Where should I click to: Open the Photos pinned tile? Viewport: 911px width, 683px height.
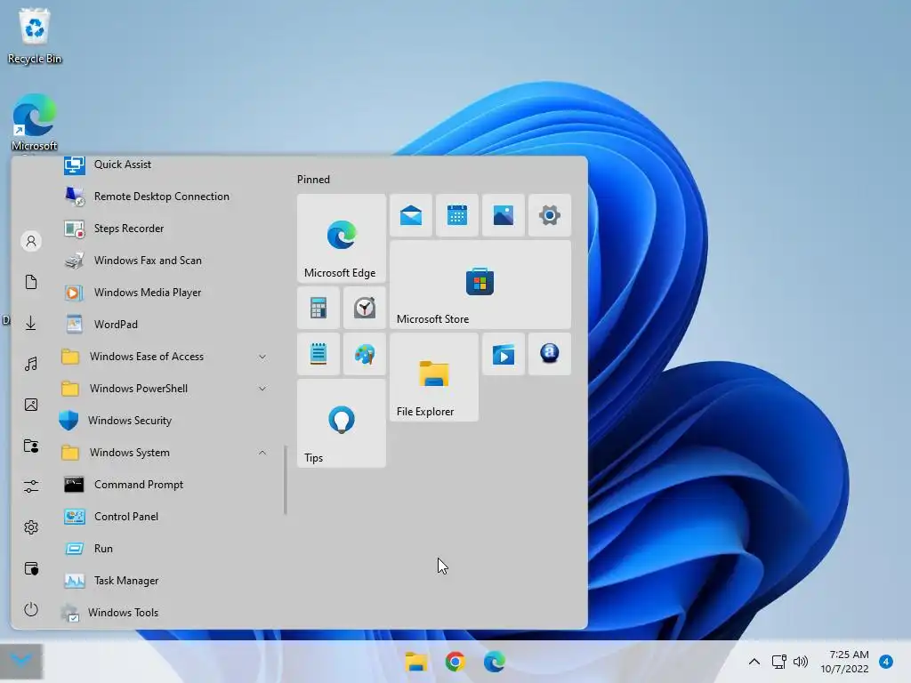(504, 215)
